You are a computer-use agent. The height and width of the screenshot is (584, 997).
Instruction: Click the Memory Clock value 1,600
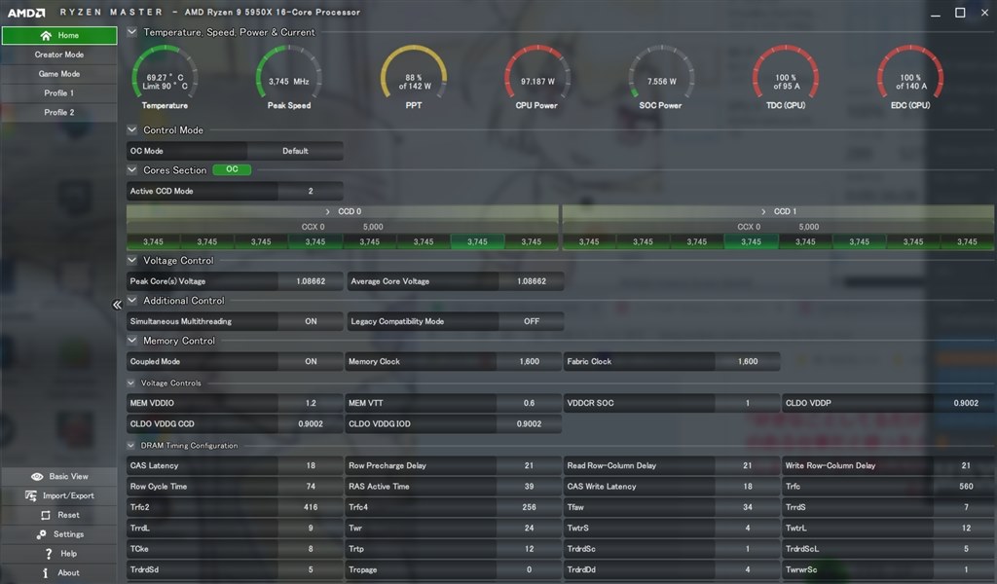[x=529, y=361]
